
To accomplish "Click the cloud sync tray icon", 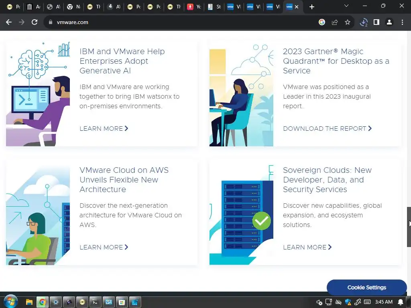I will tap(338, 302).
